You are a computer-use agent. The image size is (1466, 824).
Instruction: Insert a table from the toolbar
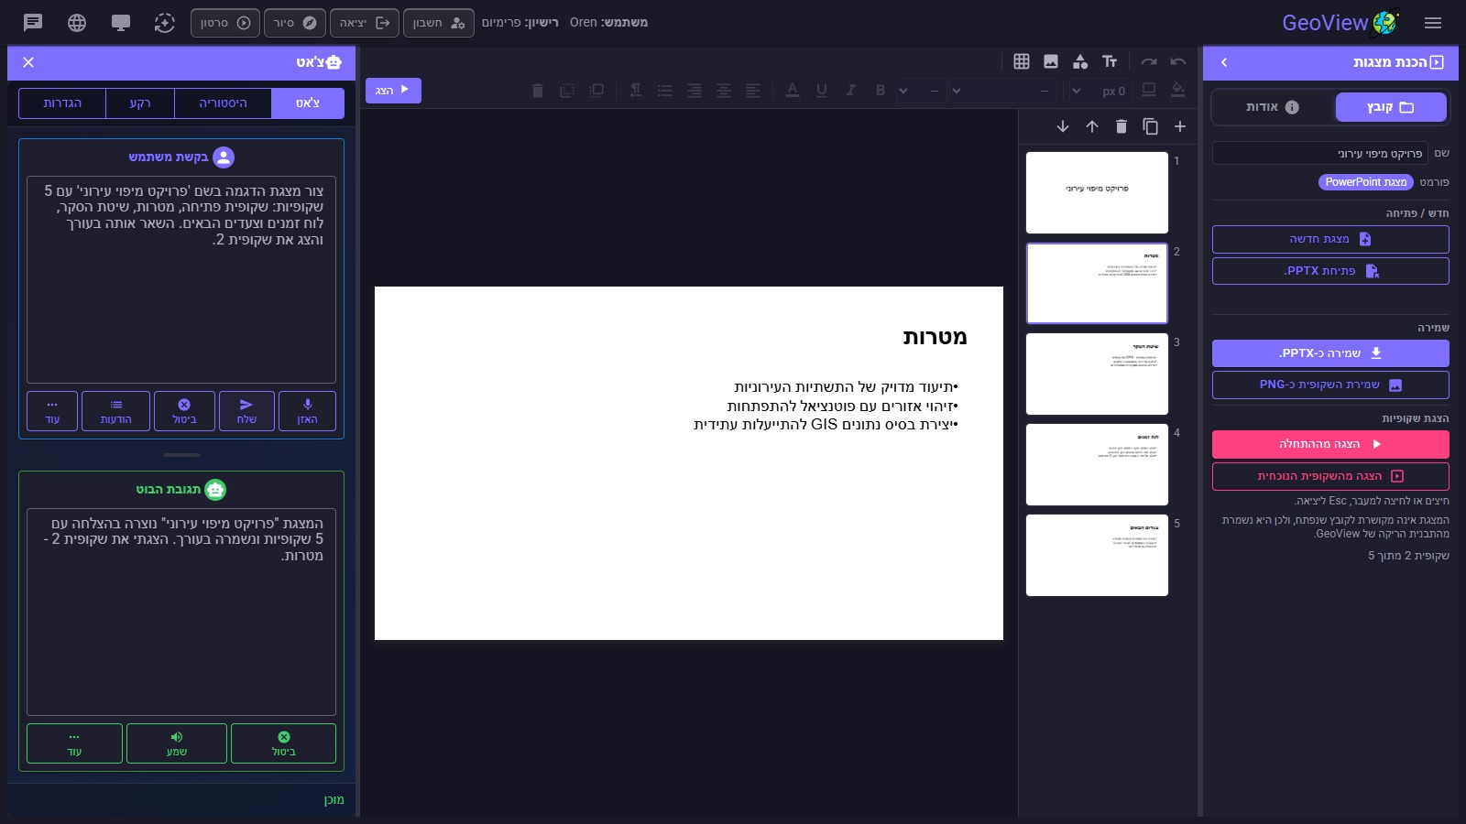(1022, 61)
